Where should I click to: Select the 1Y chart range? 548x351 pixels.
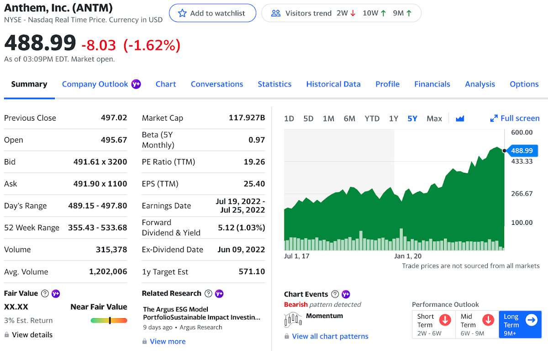(x=394, y=118)
